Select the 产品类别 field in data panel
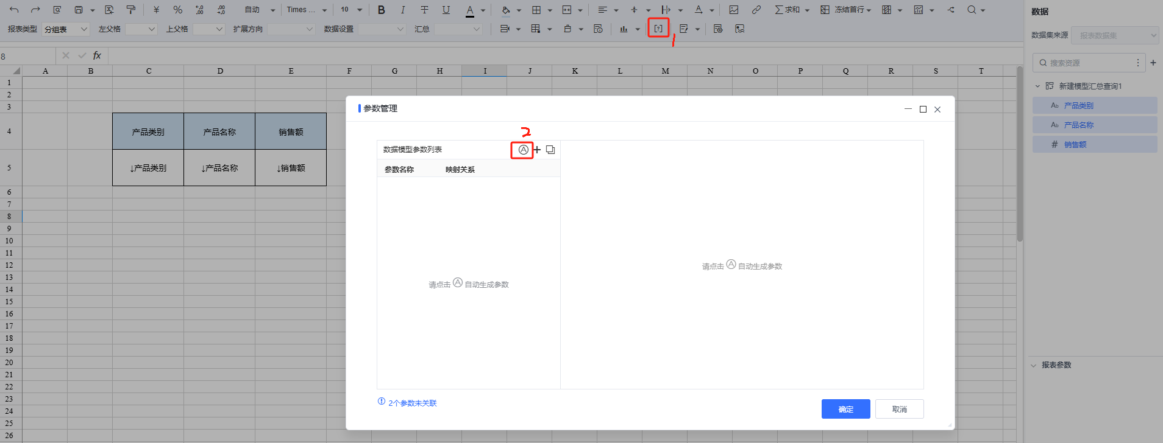This screenshot has height=443, width=1163. pos(1095,105)
